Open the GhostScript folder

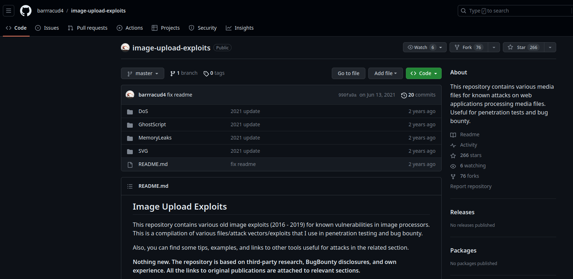pos(152,124)
